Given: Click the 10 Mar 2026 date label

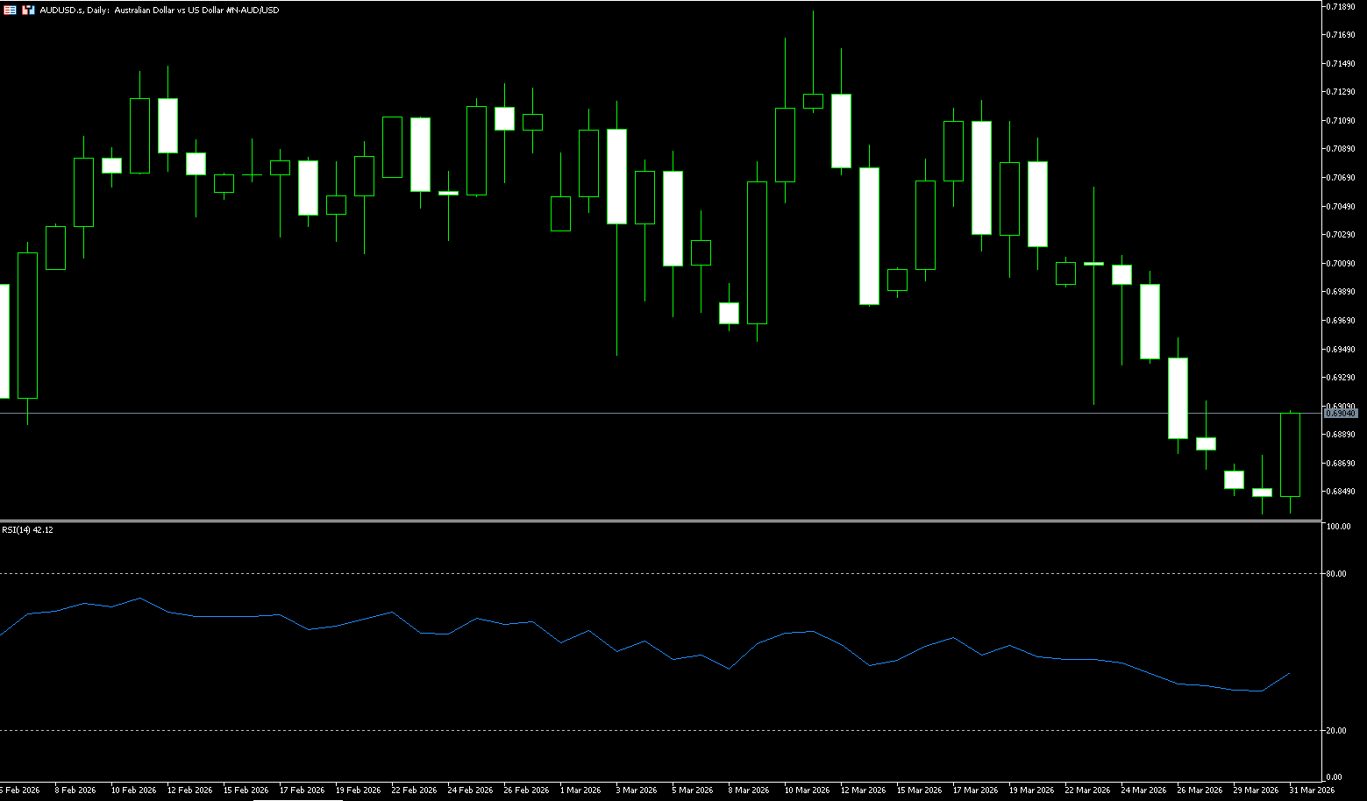Looking at the screenshot, I should (807, 790).
